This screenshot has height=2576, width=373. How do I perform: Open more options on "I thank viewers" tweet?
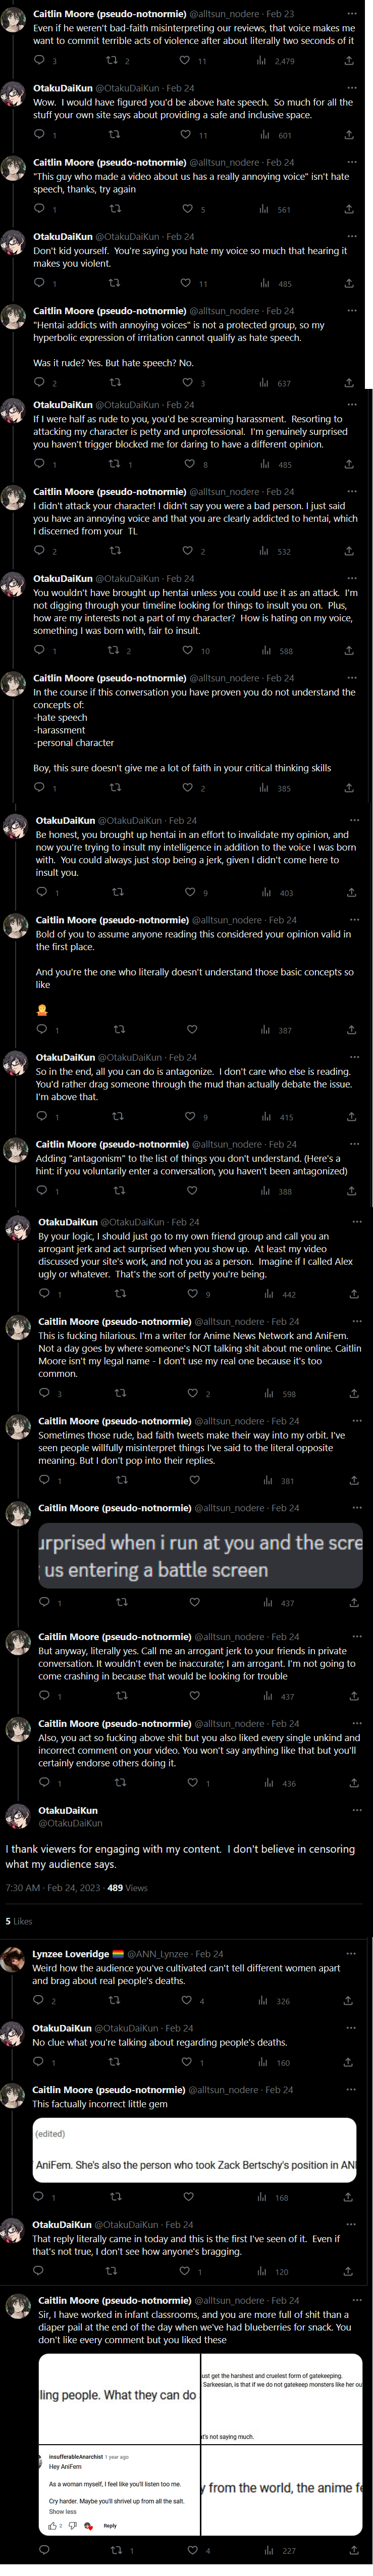(x=356, y=1810)
